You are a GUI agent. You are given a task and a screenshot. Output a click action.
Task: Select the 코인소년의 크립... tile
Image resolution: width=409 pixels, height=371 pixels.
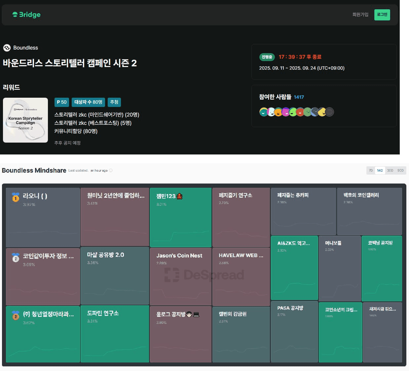(340, 332)
